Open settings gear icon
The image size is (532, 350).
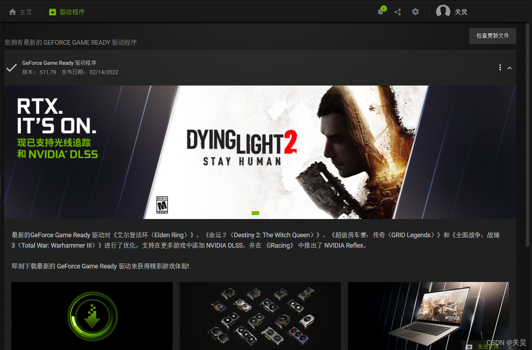tap(415, 12)
